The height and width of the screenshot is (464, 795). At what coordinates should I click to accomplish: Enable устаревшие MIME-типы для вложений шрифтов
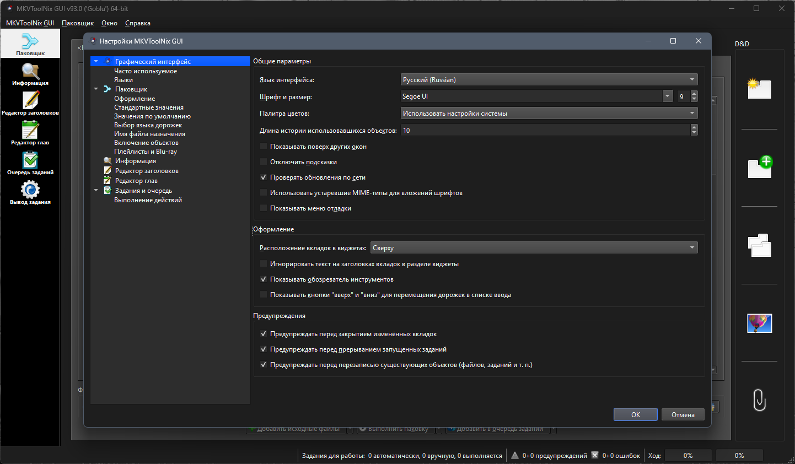pos(264,193)
